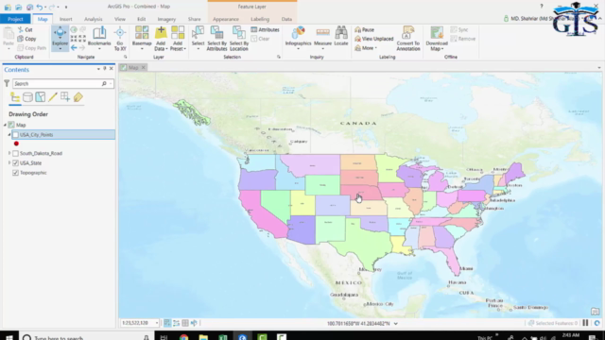The height and width of the screenshot is (340, 605).
Task: Open the coordinate display dropdown
Action: (396, 323)
